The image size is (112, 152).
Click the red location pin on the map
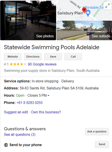(84, 10)
